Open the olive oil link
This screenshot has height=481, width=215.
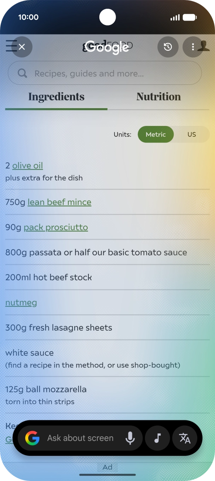tap(28, 166)
